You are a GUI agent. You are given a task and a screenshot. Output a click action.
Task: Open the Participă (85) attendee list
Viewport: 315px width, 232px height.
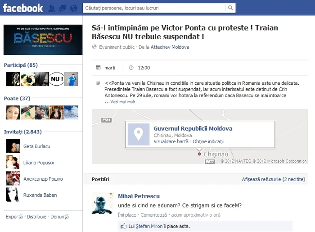21,65
